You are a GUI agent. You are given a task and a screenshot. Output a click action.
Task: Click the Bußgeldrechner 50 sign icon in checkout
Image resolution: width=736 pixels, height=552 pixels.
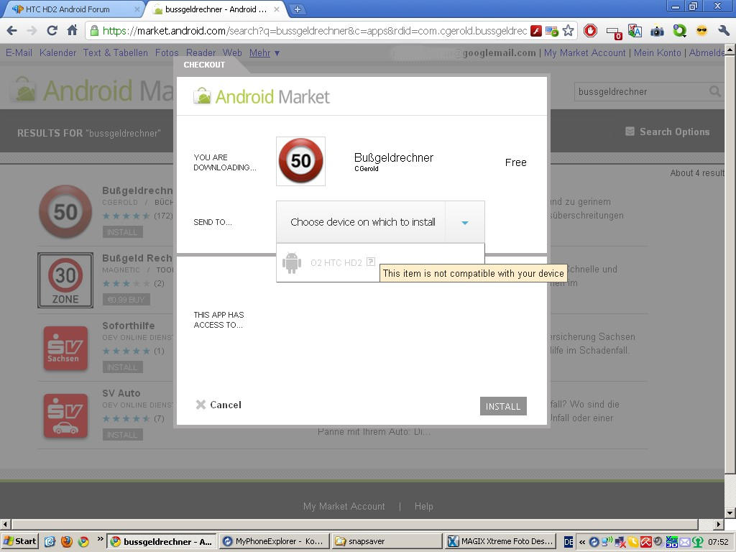pos(301,161)
